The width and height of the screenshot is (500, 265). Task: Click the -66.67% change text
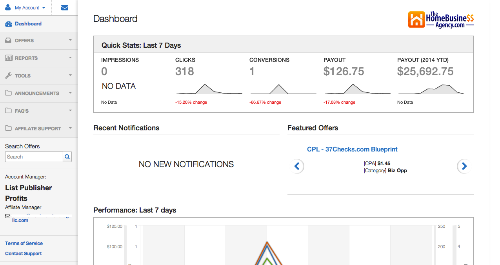point(265,102)
